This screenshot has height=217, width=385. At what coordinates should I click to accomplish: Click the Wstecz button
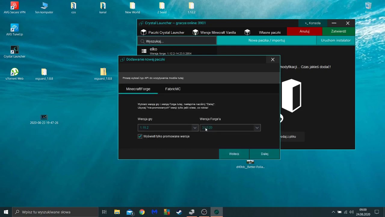[234, 154]
